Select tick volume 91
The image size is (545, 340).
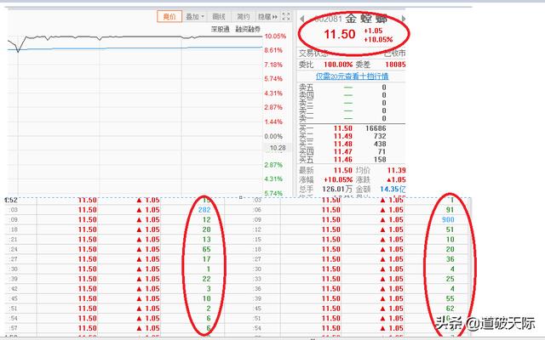450,210
